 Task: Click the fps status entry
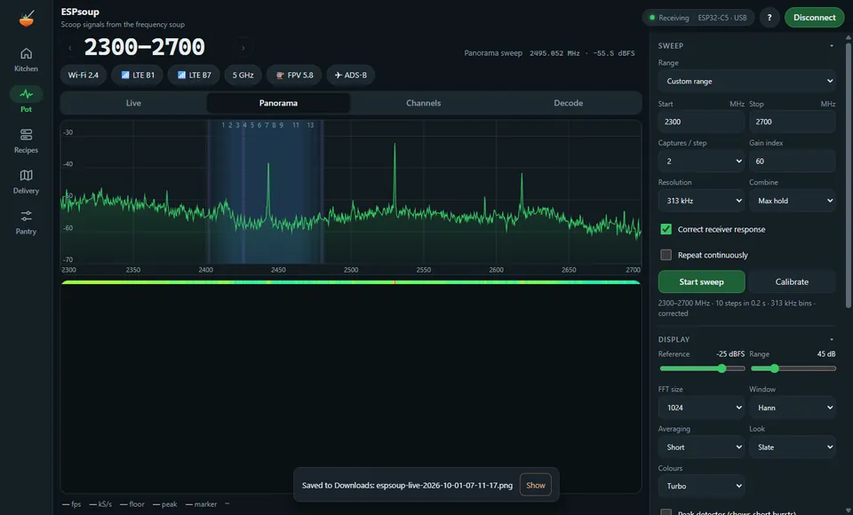(71, 504)
